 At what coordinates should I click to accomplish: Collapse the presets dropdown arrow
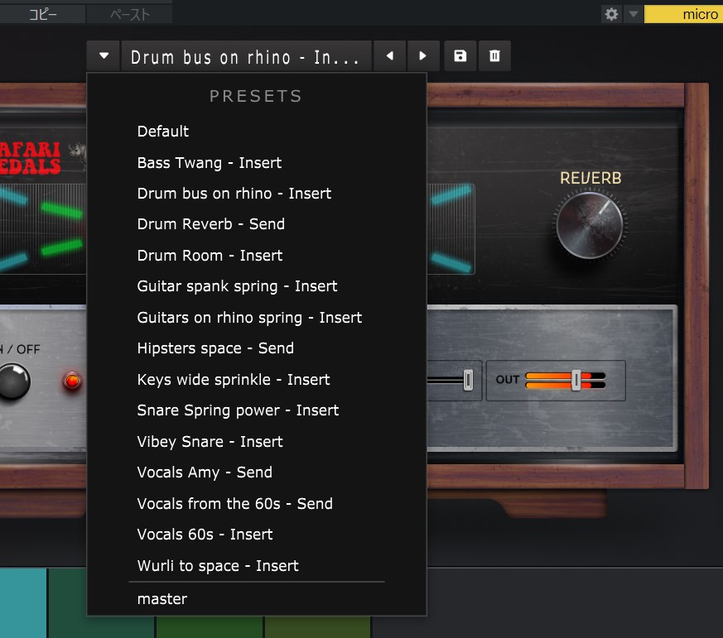click(104, 56)
